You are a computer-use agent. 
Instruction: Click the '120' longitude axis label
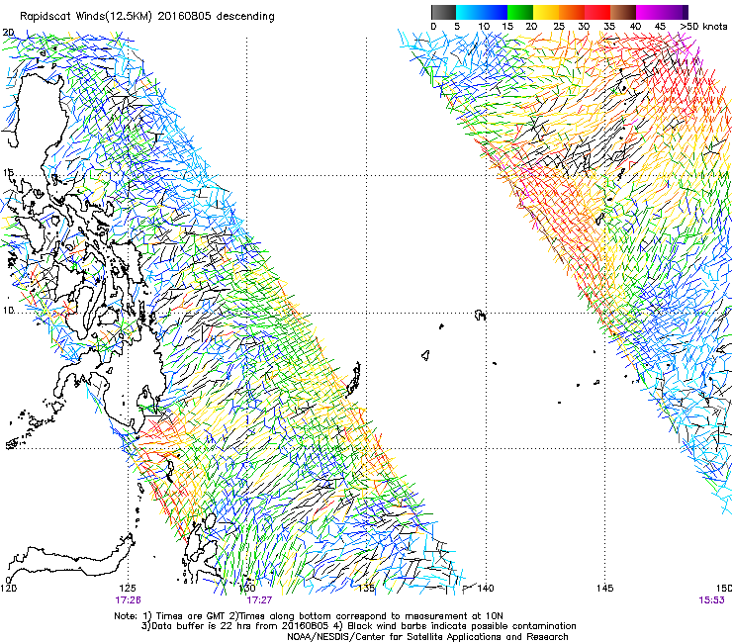pyautogui.click(x=8, y=588)
